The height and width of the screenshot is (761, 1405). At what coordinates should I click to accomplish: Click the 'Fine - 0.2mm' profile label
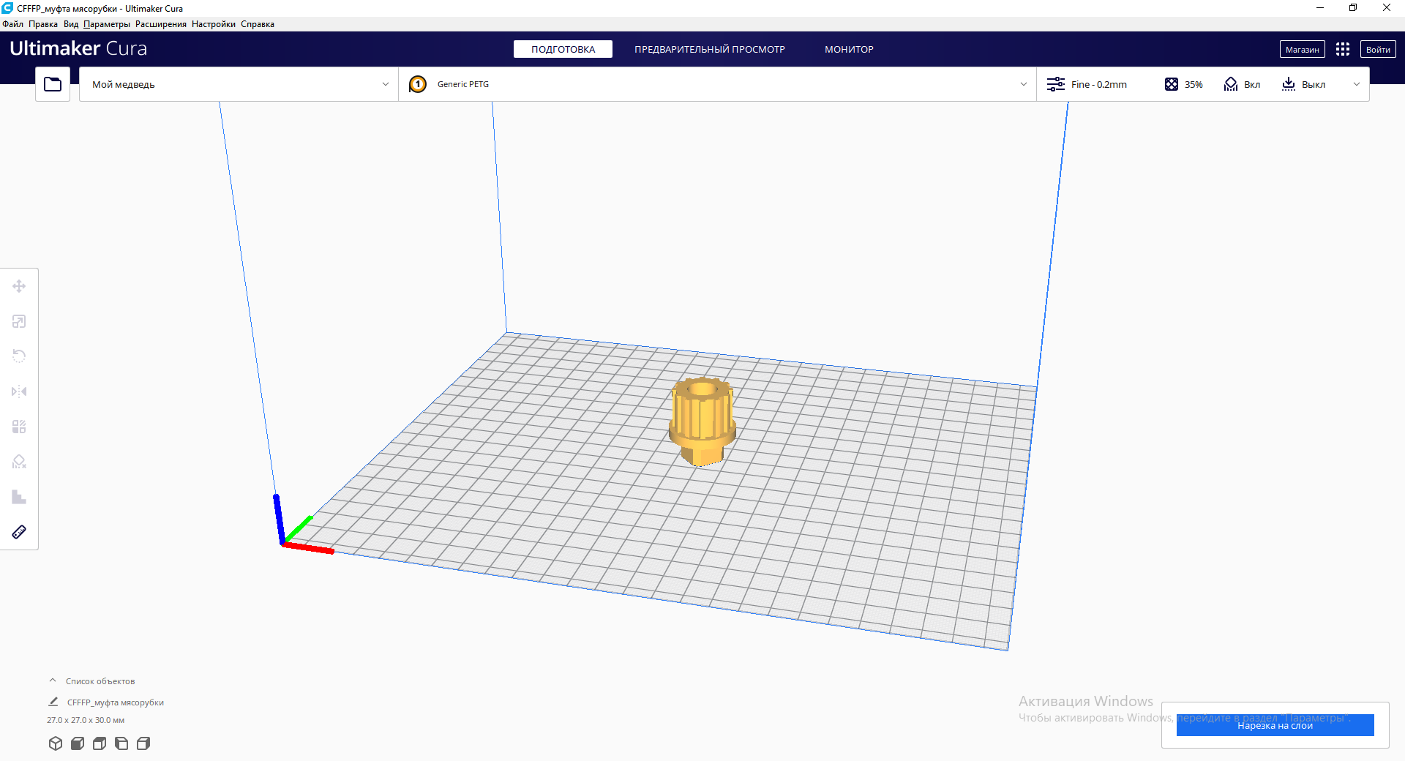pyautogui.click(x=1099, y=84)
